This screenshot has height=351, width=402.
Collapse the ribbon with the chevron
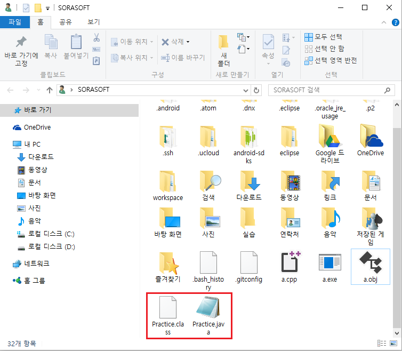[384, 22]
